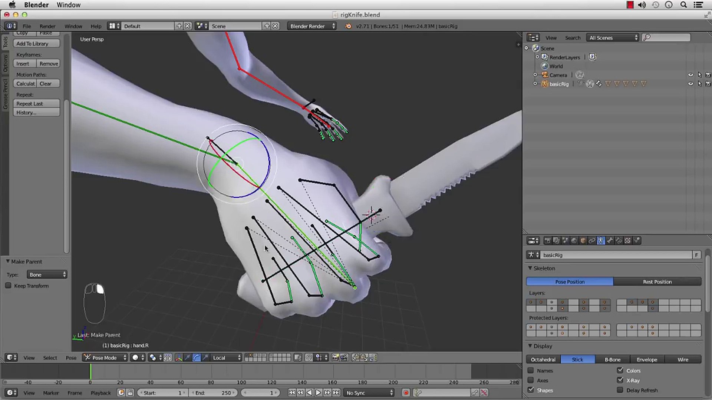Open the Render menu
This screenshot has height=400, width=712.
tap(47, 26)
